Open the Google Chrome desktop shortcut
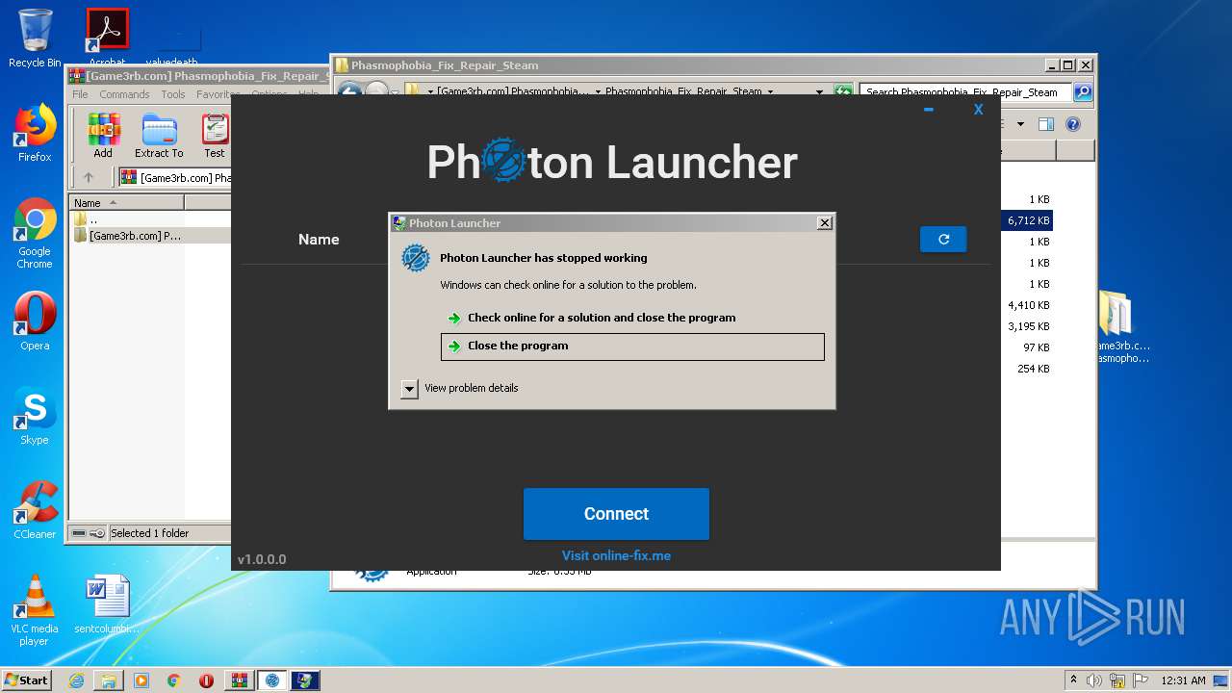1232x693 pixels. point(35,234)
